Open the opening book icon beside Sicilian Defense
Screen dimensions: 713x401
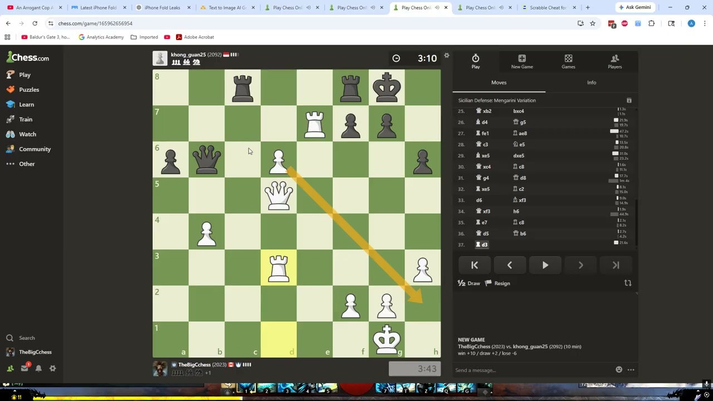tap(629, 100)
